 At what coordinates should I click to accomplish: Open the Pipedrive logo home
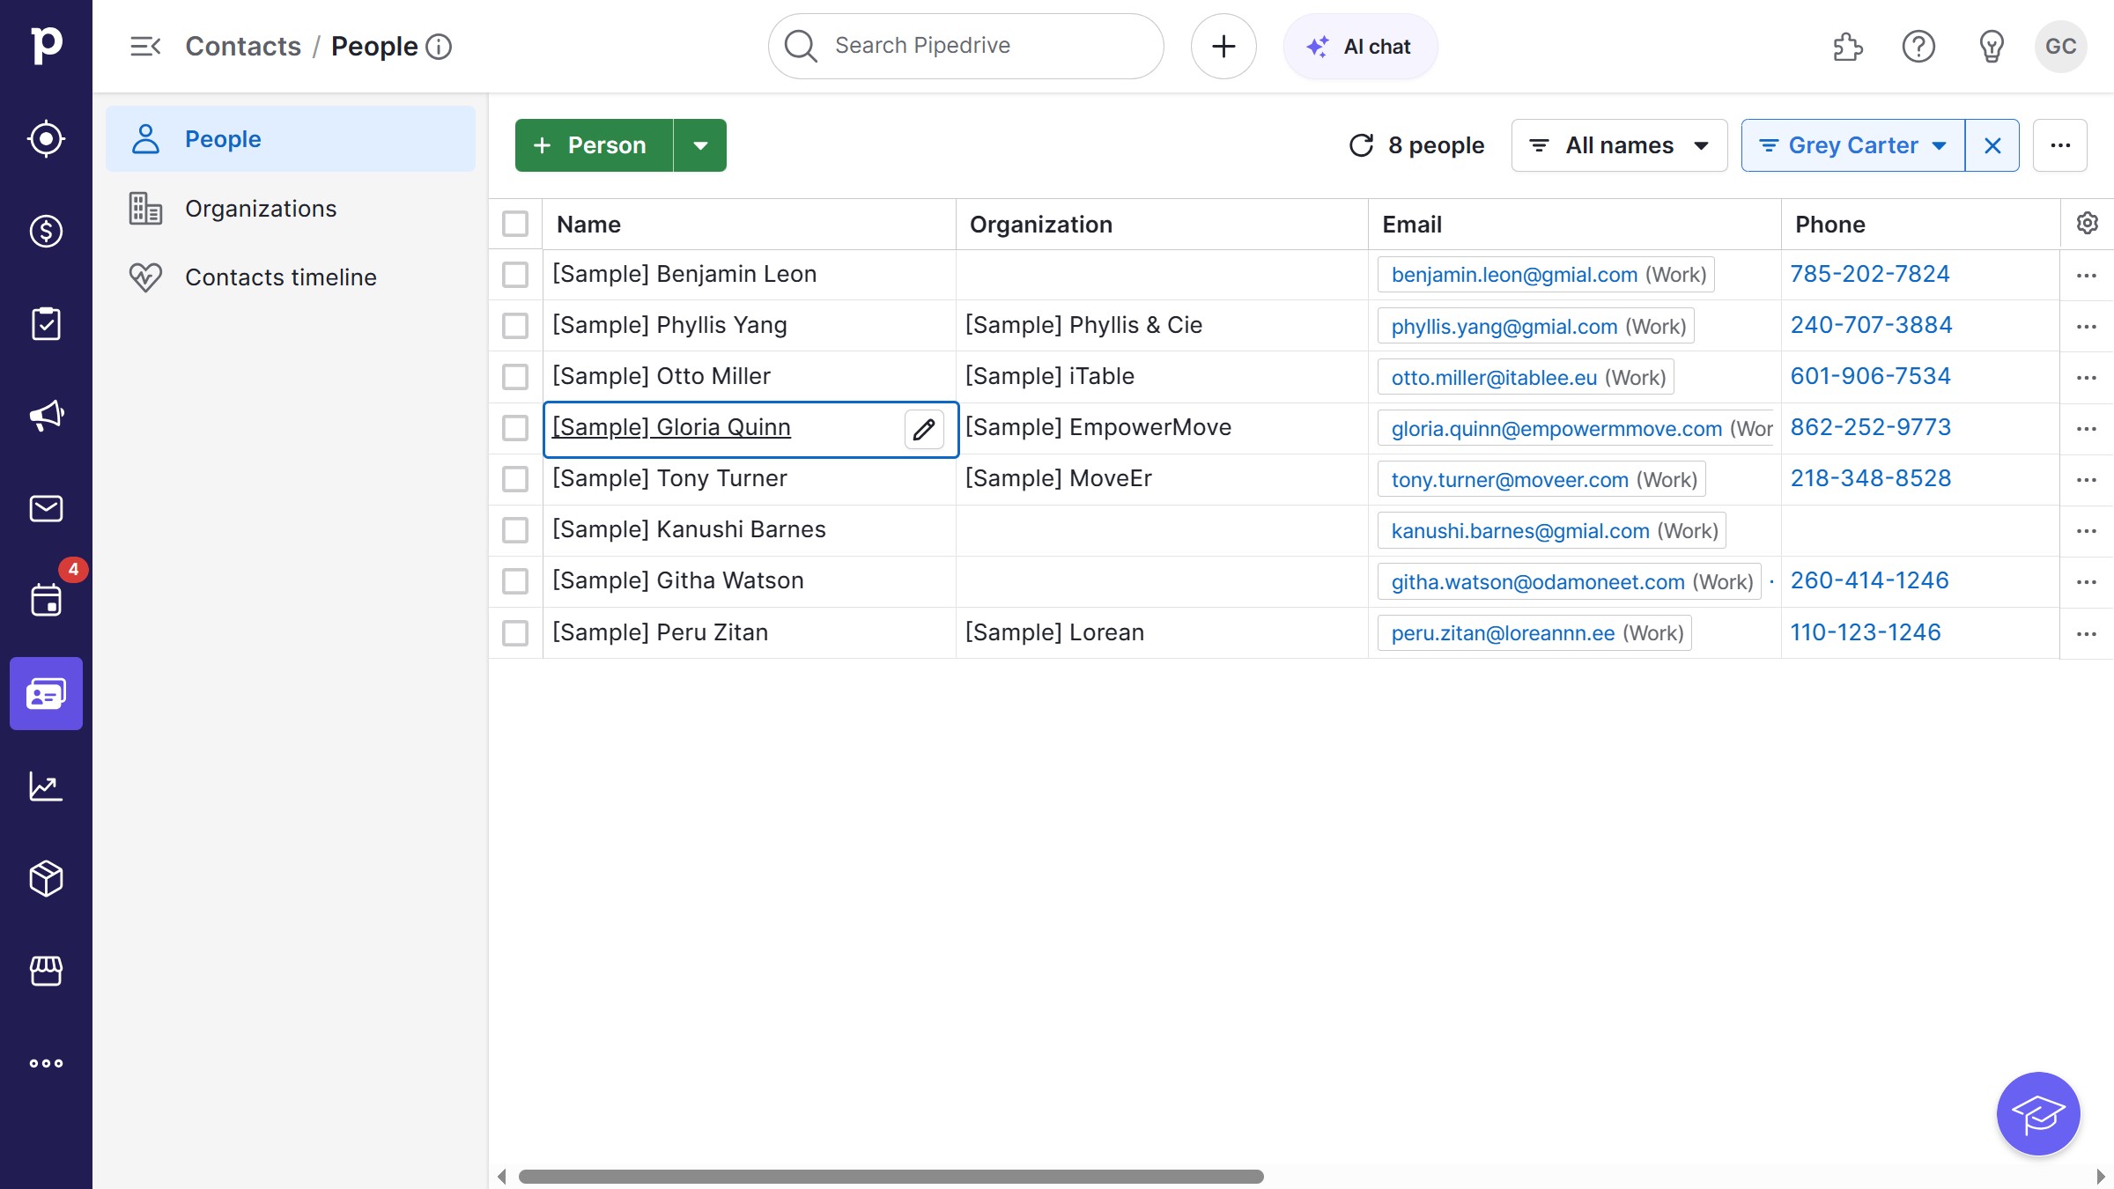point(46,46)
